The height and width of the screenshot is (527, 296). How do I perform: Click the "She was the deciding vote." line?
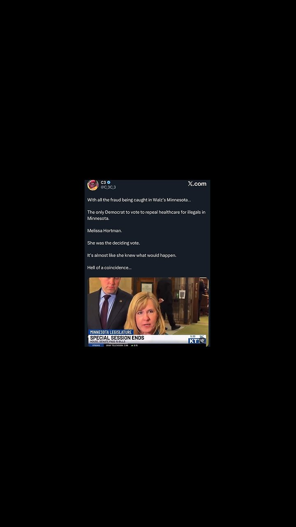[x=113, y=243]
